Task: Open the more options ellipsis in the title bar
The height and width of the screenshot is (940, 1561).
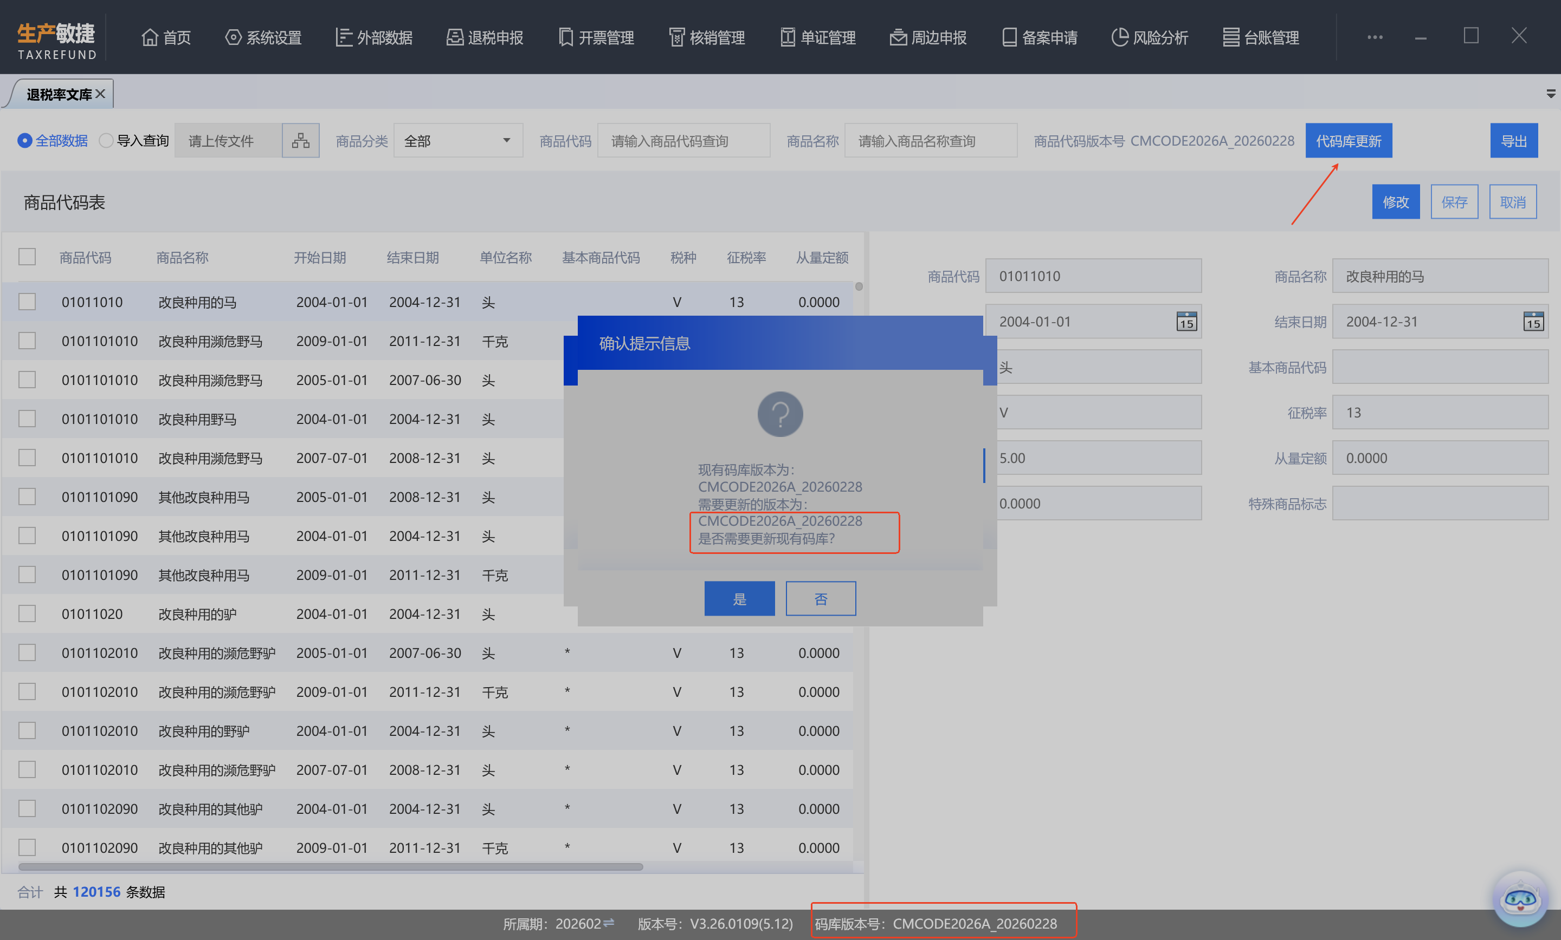Action: 1375,37
